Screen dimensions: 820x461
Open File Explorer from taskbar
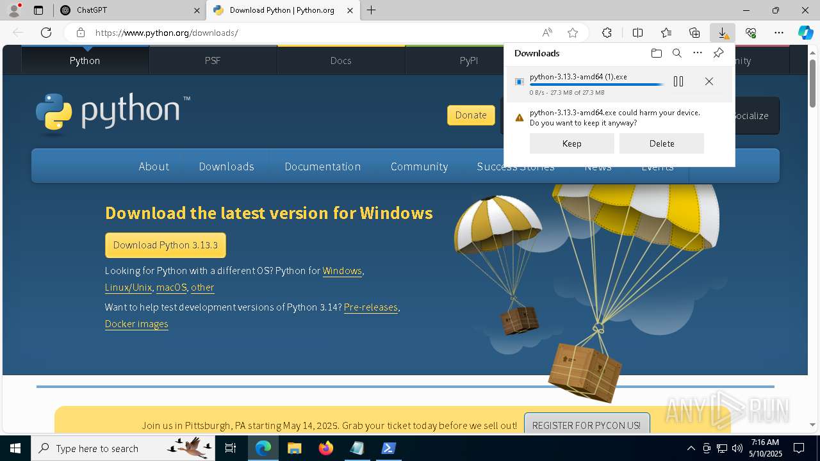tap(294, 448)
